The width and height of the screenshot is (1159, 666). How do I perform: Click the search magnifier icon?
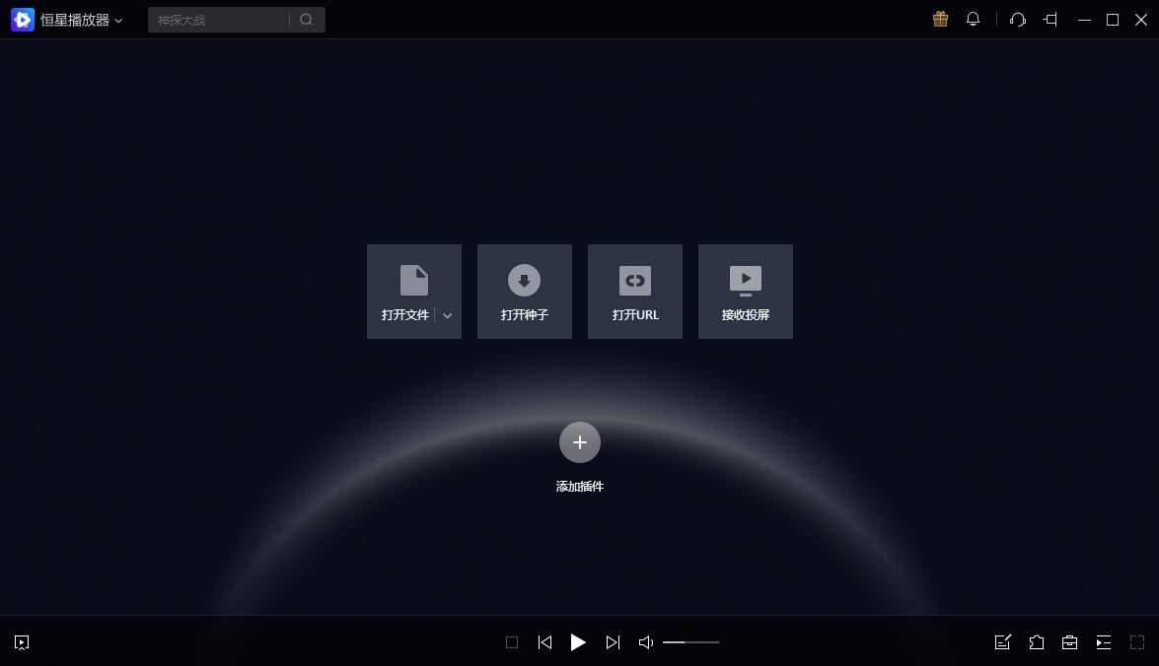pos(307,20)
